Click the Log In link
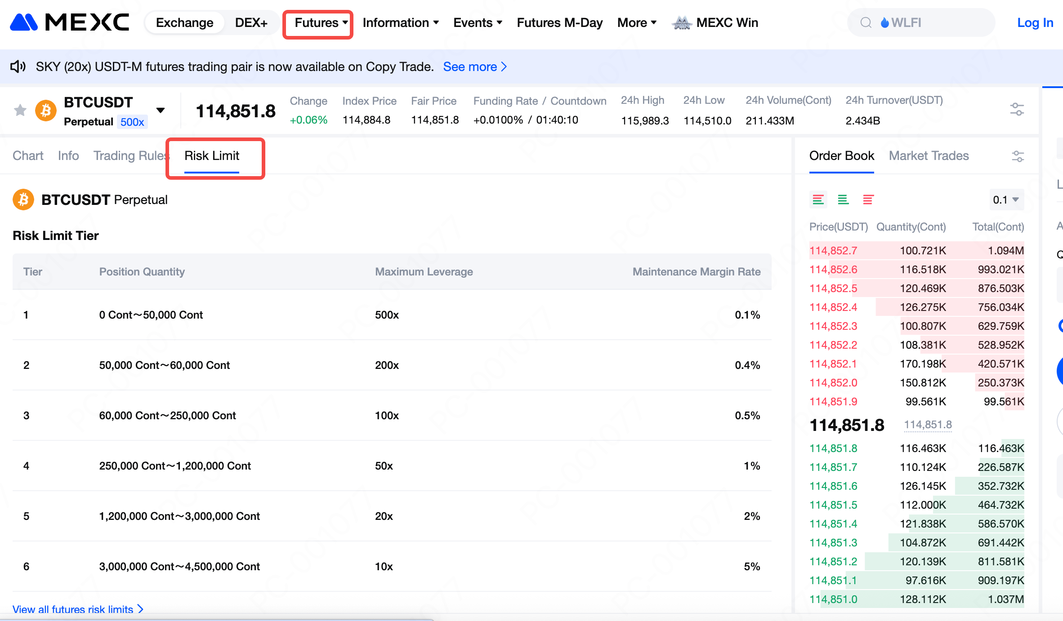Screen dimensions: 1063x621 (1035, 22)
